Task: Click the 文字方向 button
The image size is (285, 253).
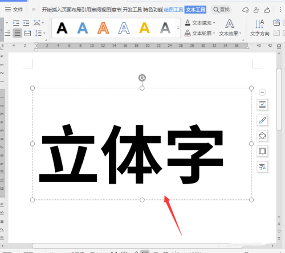Action: coord(260,28)
